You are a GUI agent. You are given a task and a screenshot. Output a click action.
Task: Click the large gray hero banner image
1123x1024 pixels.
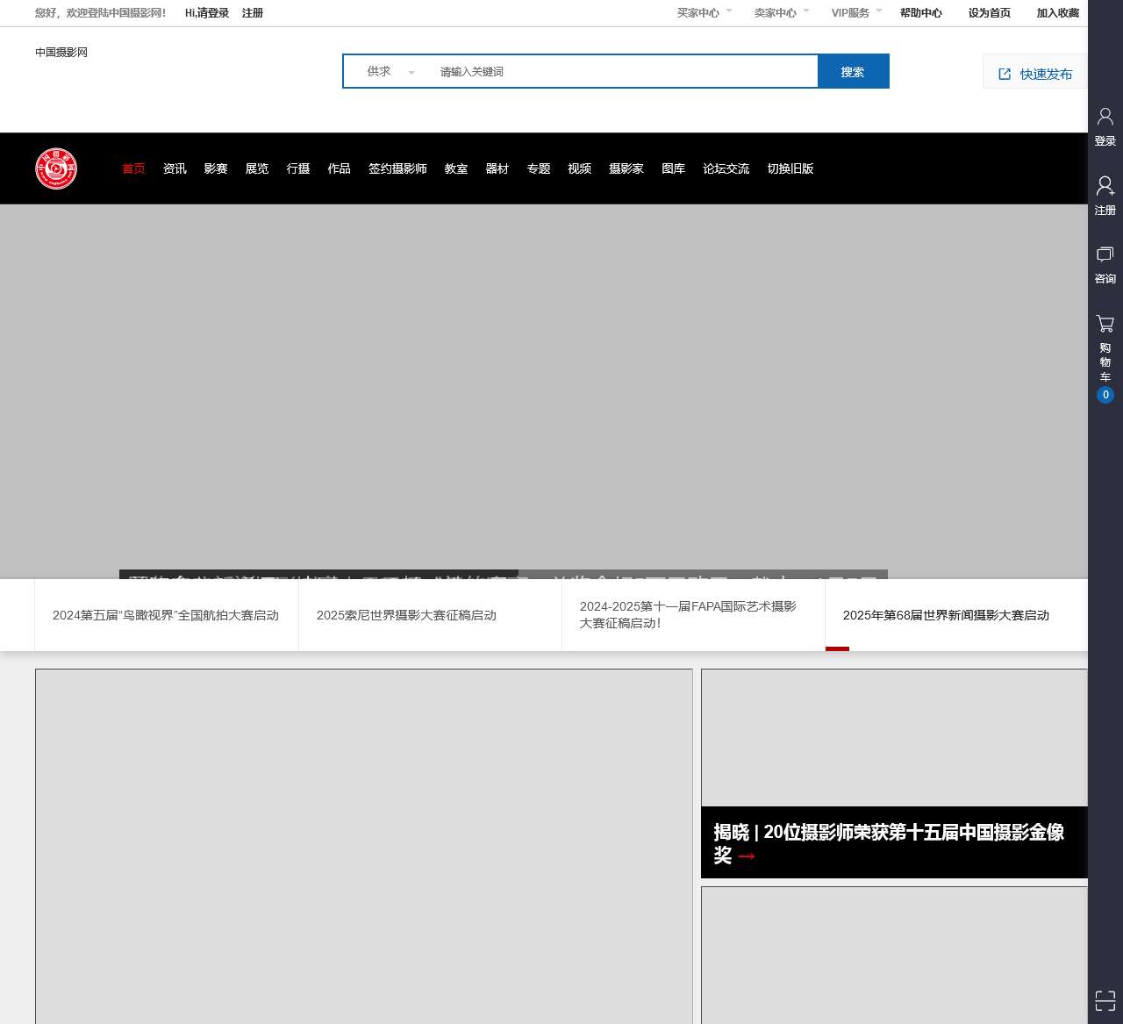click(544, 390)
